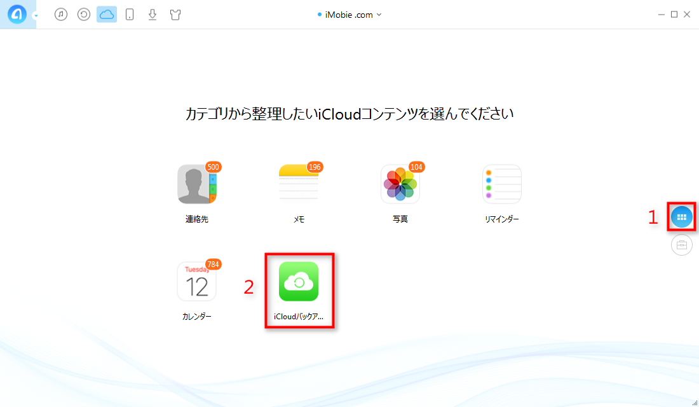
Task: Click the 500 badge on contacts
Action: pyautogui.click(x=213, y=167)
